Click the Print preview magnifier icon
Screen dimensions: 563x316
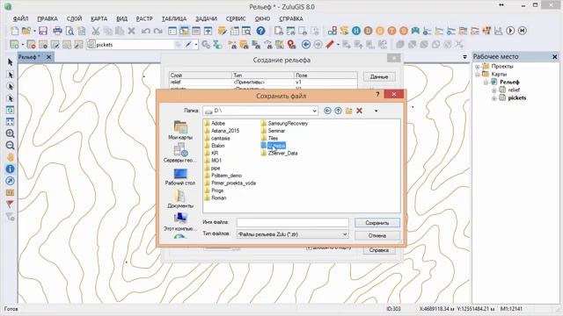click(x=69, y=31)
